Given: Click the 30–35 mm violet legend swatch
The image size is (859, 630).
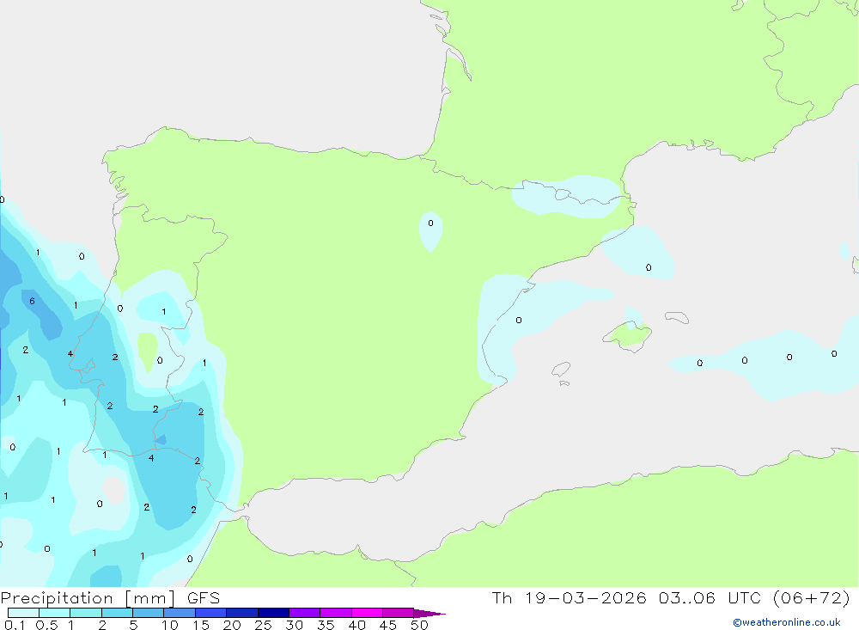Looking at the screenshot, I should [305, 613].
